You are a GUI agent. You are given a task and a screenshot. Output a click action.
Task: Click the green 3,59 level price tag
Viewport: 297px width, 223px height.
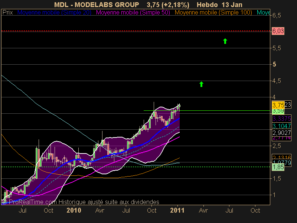click(278, 111)
